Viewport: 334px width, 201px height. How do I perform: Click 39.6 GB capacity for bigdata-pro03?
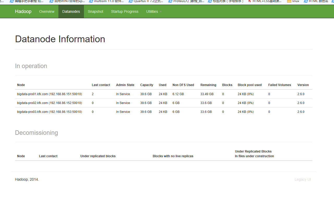click(x=146, y=112)
